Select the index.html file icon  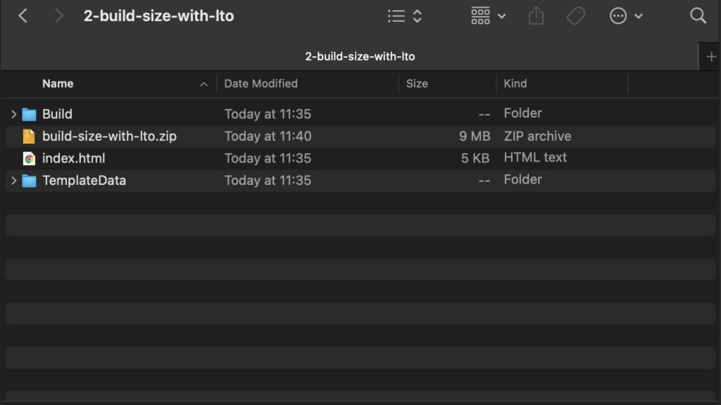point(29,158)
